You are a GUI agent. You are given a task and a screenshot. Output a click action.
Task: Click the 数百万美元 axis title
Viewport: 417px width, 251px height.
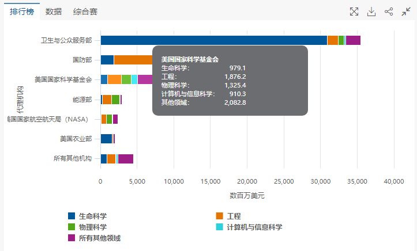pyautogui.click(x=247, y=196)
